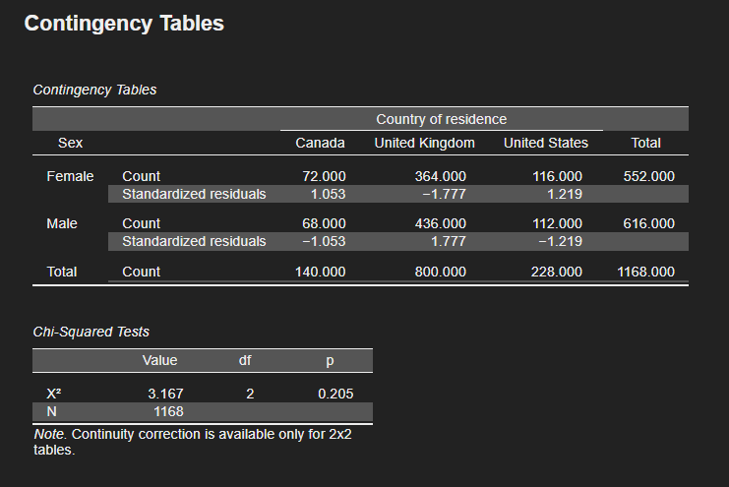The width and height of the screenshot is (729, 487).
Task: Select the df column header
Action: tap(245, 361)
